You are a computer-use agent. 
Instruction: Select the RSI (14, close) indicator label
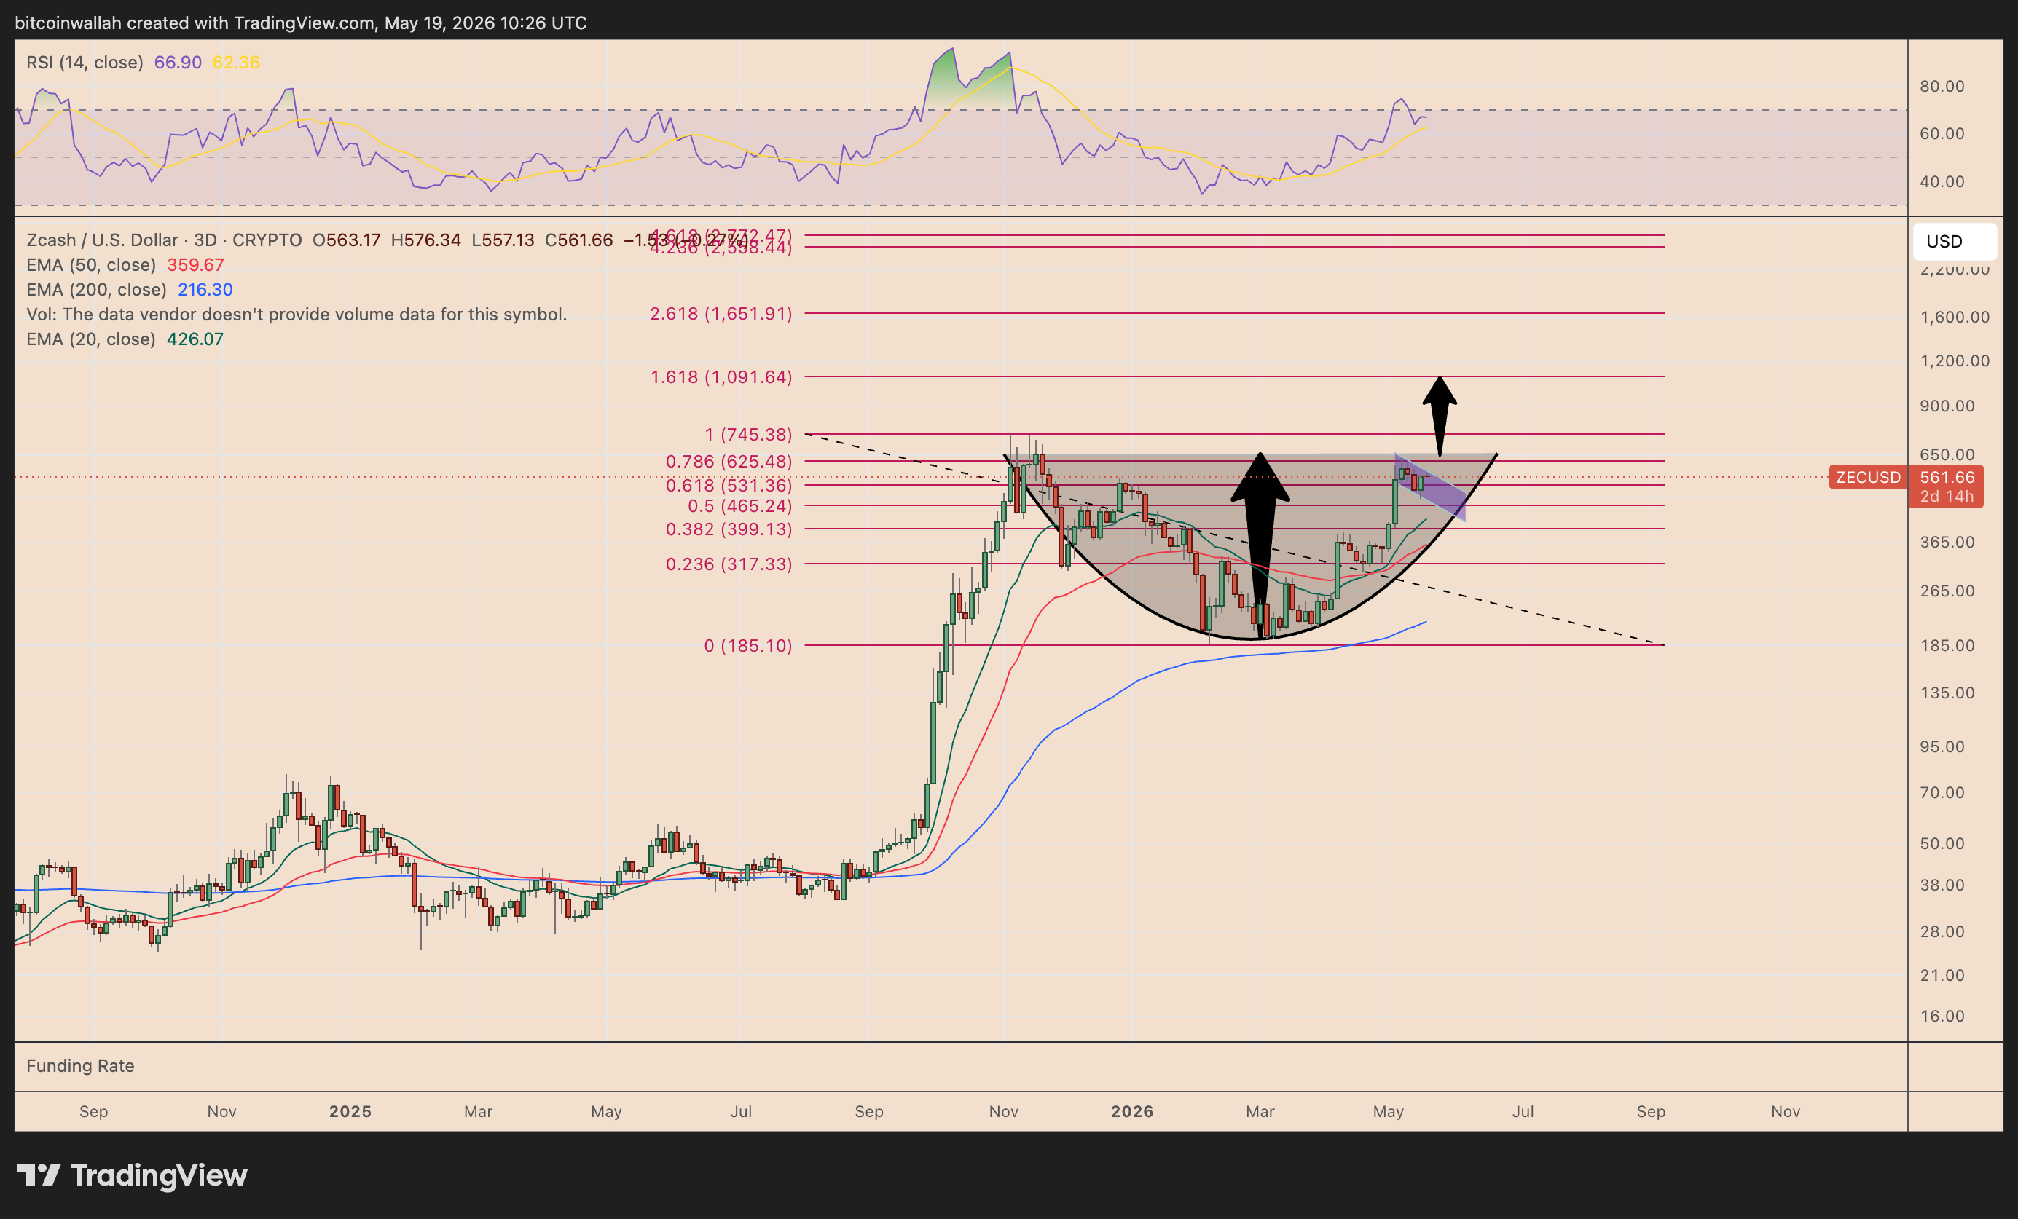pyautogui.click(x=85, y=62)
